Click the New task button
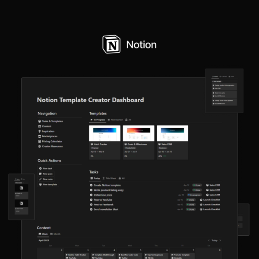The width and height of the screenshot is (259, 259). (x=46, y=168)
